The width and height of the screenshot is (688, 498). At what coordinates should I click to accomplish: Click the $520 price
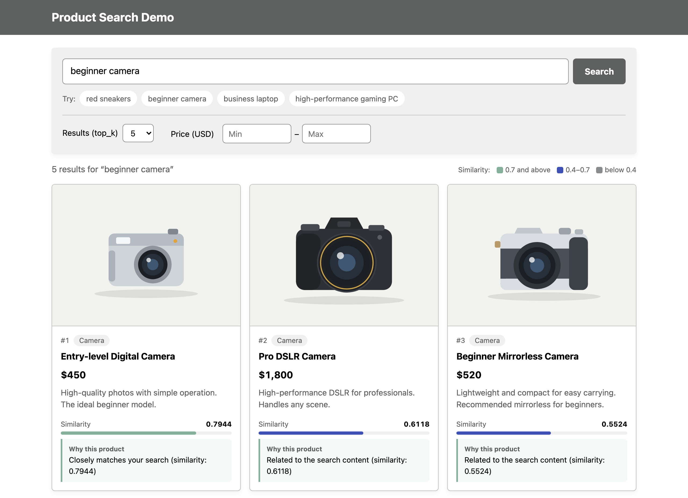point(469,375)
